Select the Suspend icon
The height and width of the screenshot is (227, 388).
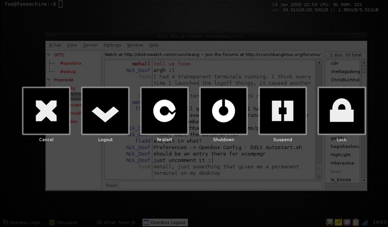pyautogui.click(x=282, y=111)
